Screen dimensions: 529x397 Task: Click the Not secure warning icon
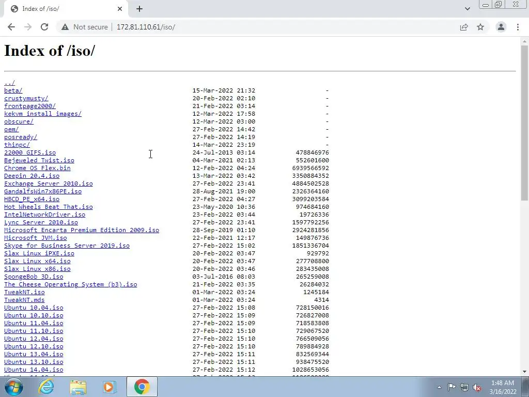point(65,27)
